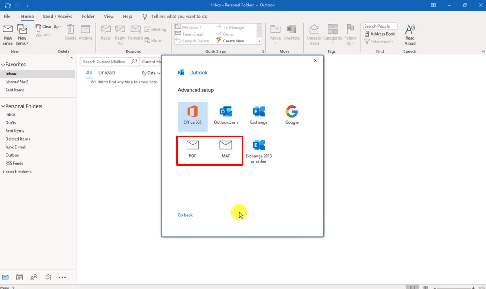Open By Date sort dropdown

pyautogui.click(x=151, y=73)
